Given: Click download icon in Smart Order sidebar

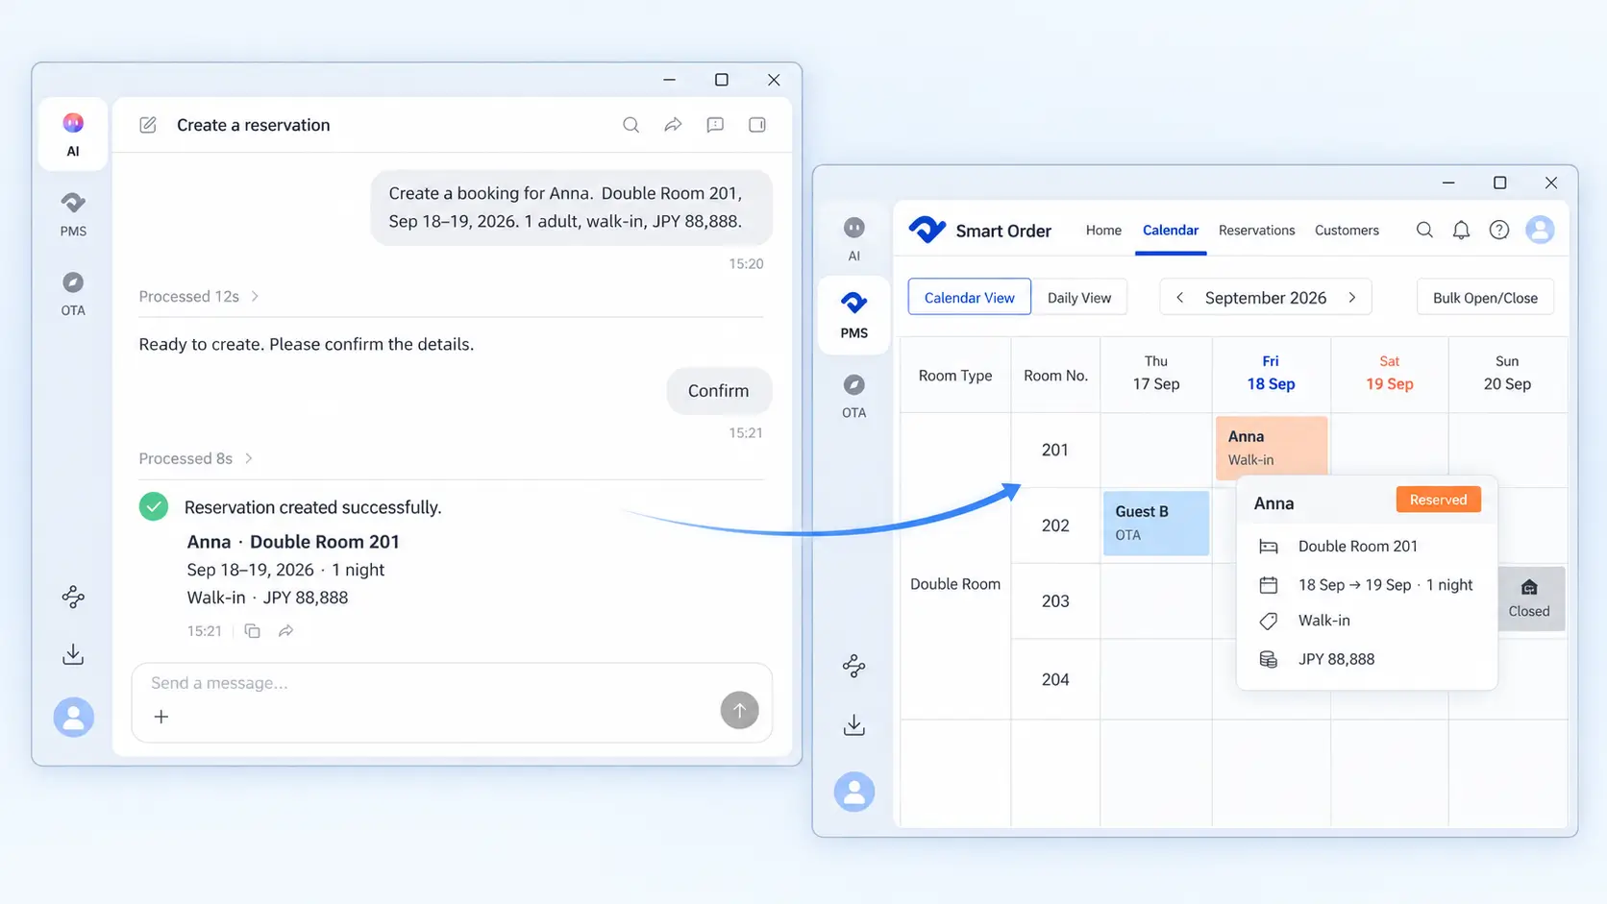Looking at the screenshot, I should click(853, 724).
